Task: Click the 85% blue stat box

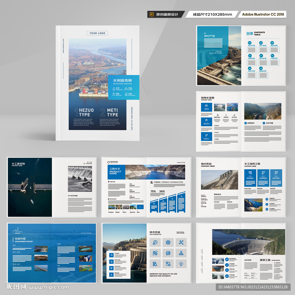Action: 207,107
